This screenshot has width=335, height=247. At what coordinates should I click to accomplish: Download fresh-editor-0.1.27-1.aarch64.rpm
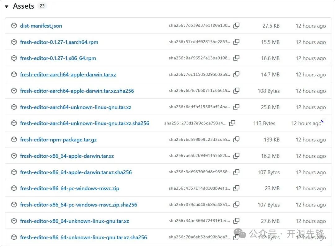click(59, 42)
